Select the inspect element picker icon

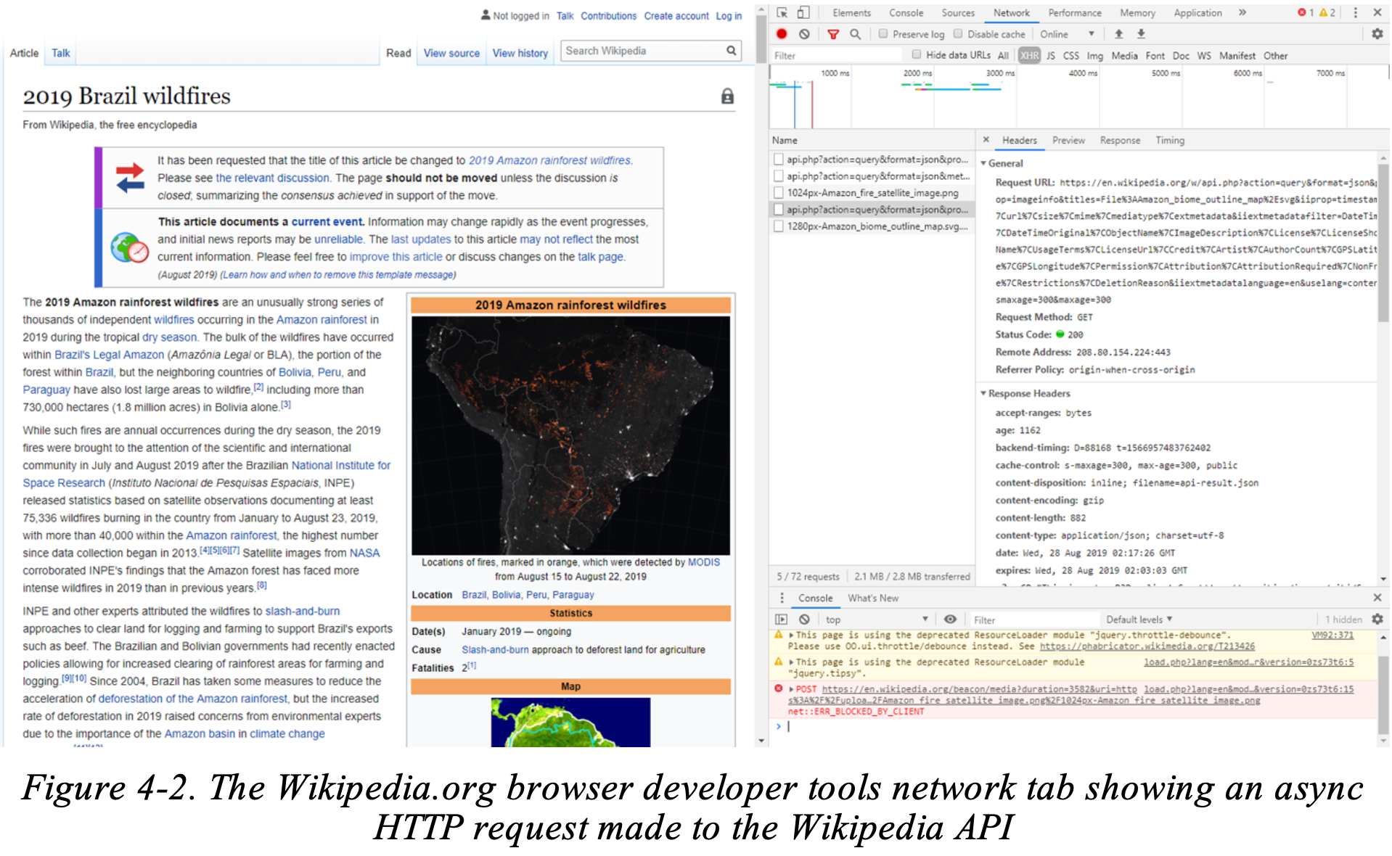(782, 12)
